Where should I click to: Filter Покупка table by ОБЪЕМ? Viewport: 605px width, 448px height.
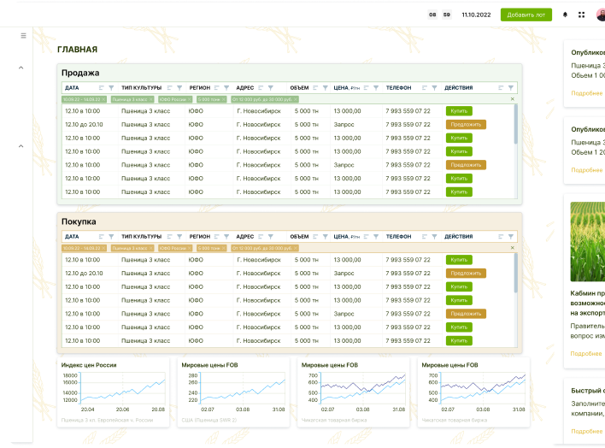(326, 236)
